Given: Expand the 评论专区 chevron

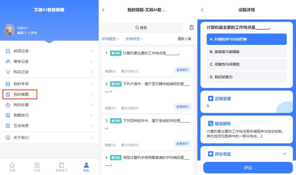Looking at the screenshot, I should point(284,154).
